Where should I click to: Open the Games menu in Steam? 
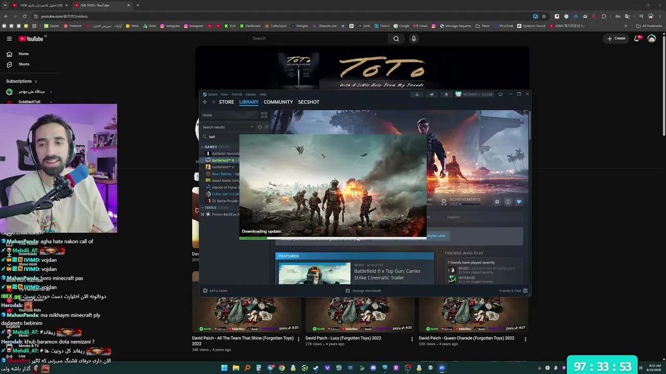(x=250, y=95)
